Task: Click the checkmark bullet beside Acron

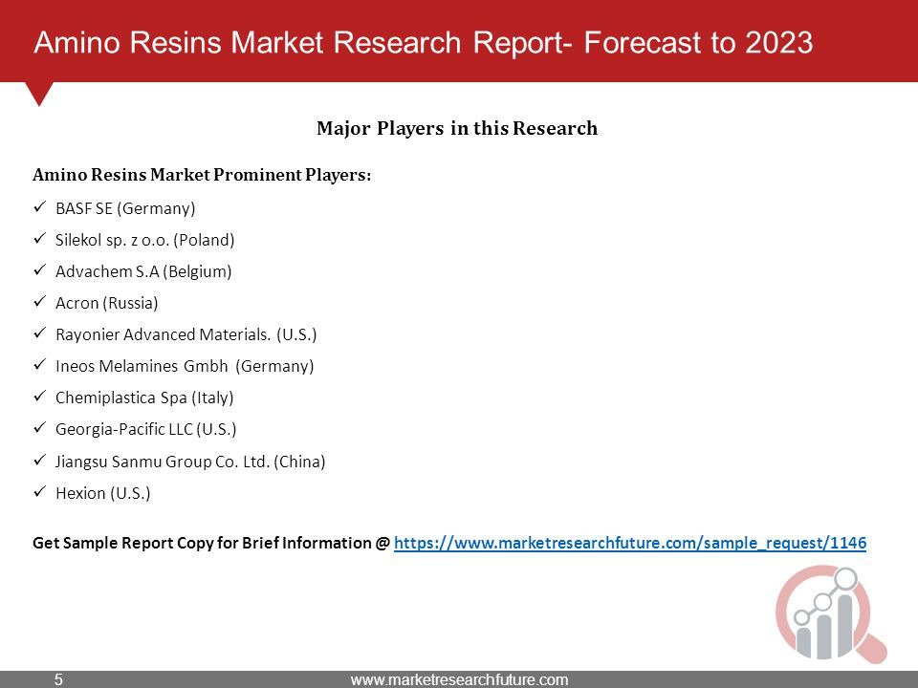Action: 40,301
